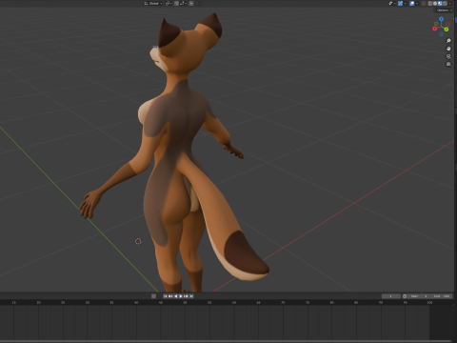The width and height of the screenshot is (457, 343).
Task: Play the animation forward
Action: point(181,296)
